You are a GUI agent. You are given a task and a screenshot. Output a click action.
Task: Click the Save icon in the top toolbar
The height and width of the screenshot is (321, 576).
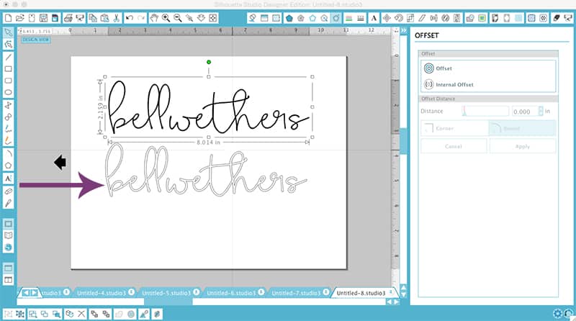point(43,18)
